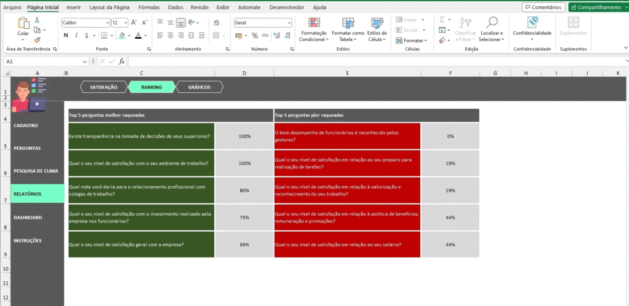
Task: Click the insert function fx icon
Action: point(122,61)
